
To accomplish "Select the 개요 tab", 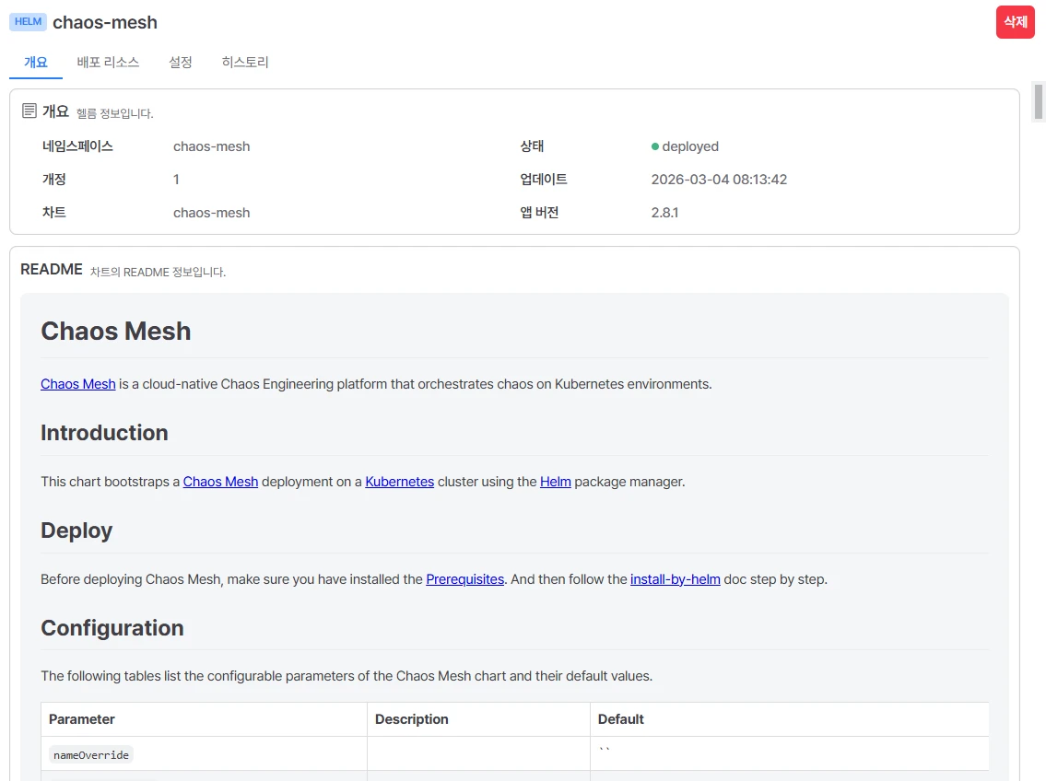I will pyautogui.click(x=36, y=63).
